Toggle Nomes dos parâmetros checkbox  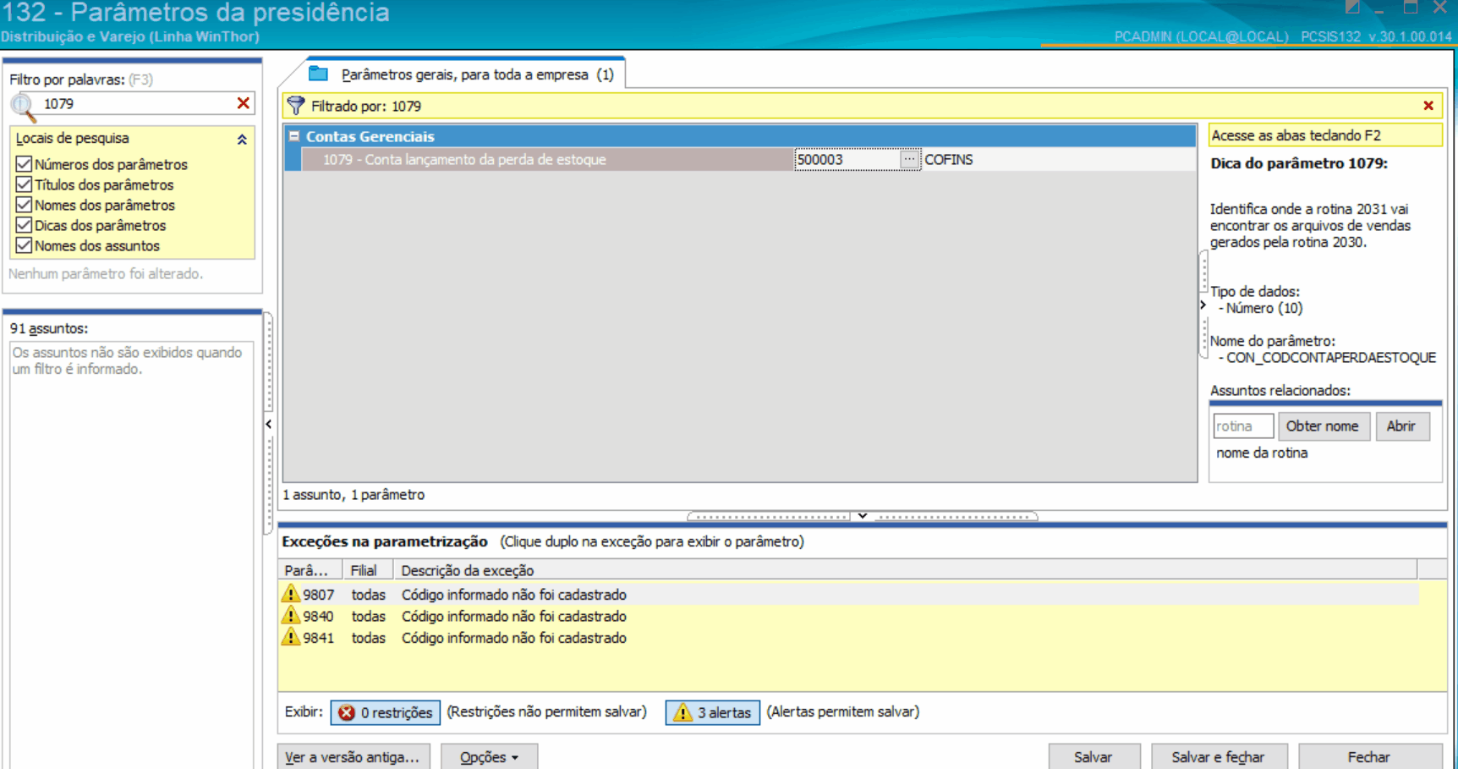[x=24, y=205]
